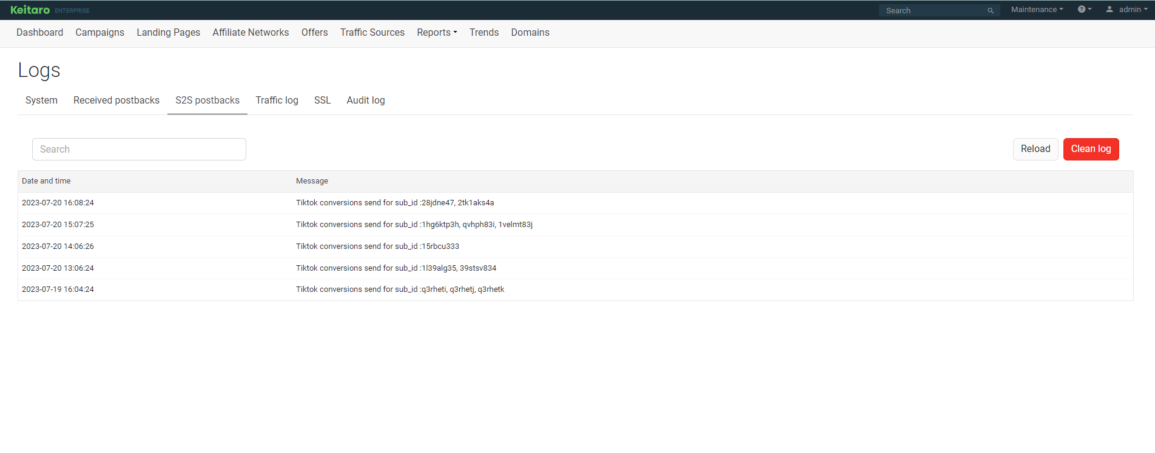The image size is (1155, 453).
Task: Focus the log Search input field
Action: pos(139,150)
